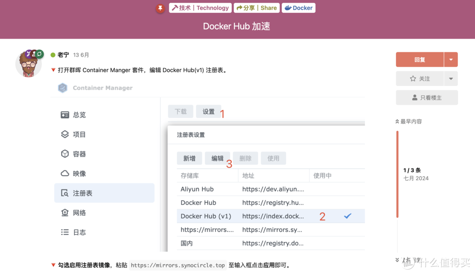
Task: Open 映像 images using its cloud-shaped sidebar icon
Action: click(65, 173)
